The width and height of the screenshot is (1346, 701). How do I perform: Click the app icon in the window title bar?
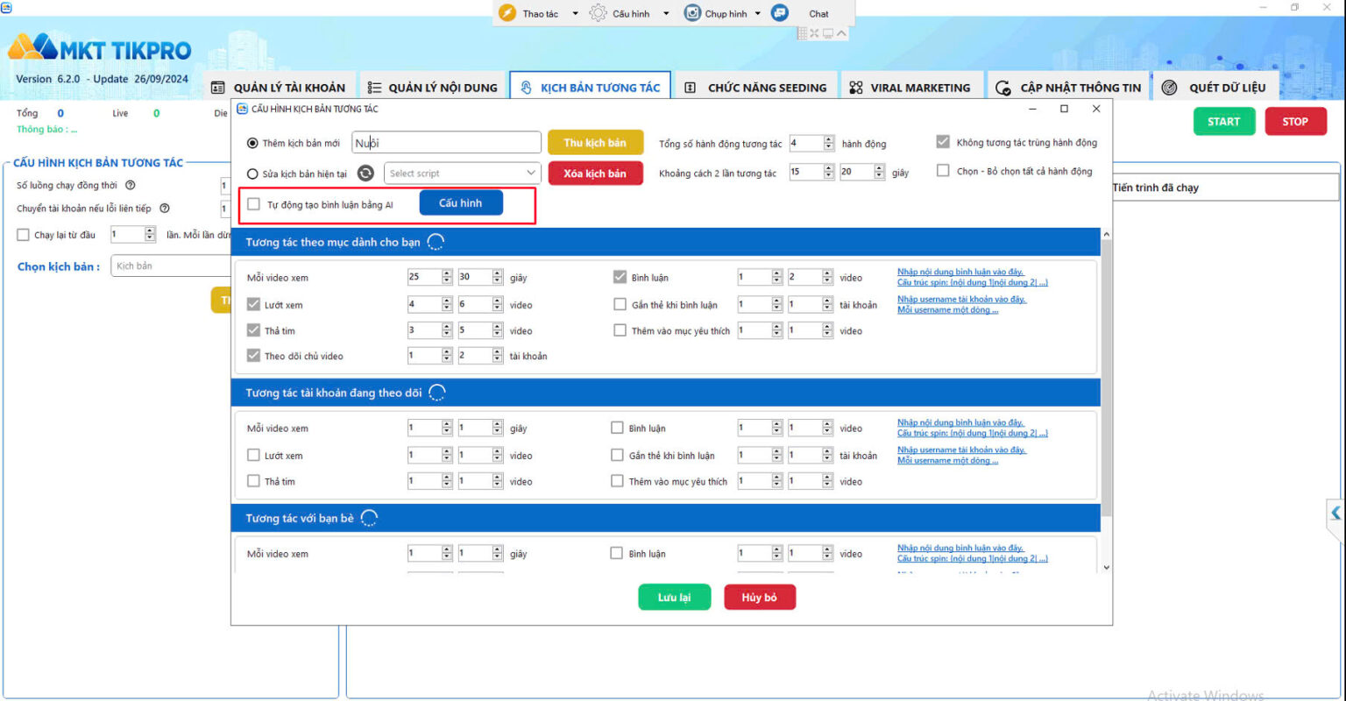coord(6,7)
